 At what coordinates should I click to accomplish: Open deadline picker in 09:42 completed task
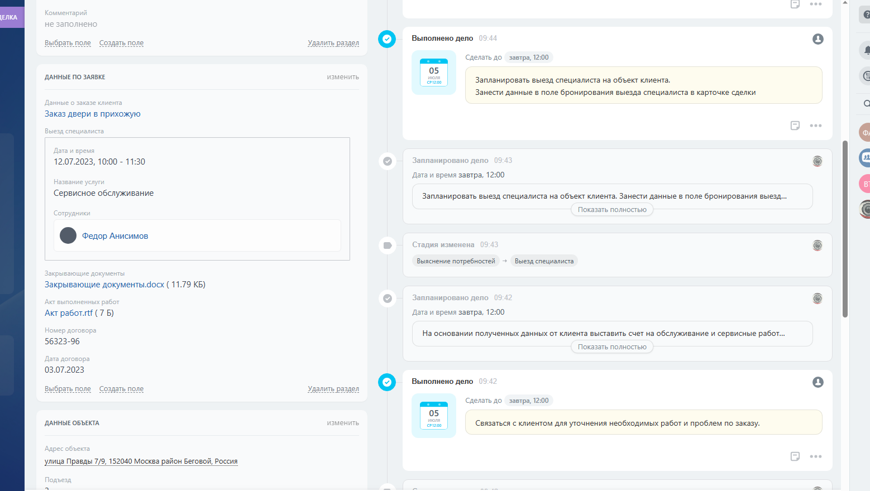pyautogui.click(x=529, y=401)
